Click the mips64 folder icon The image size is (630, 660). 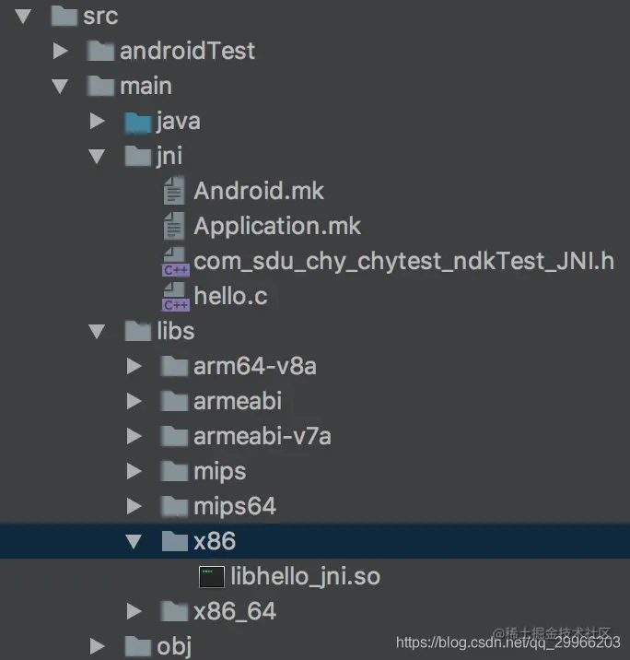point(174,506)
